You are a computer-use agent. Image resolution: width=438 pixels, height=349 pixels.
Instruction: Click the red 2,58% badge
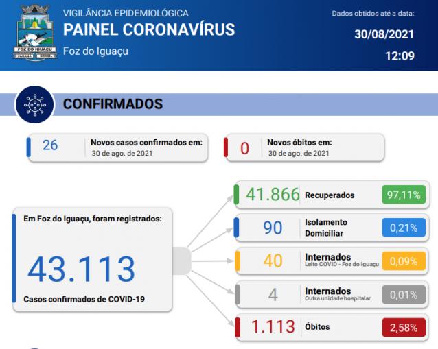(404, 328)
